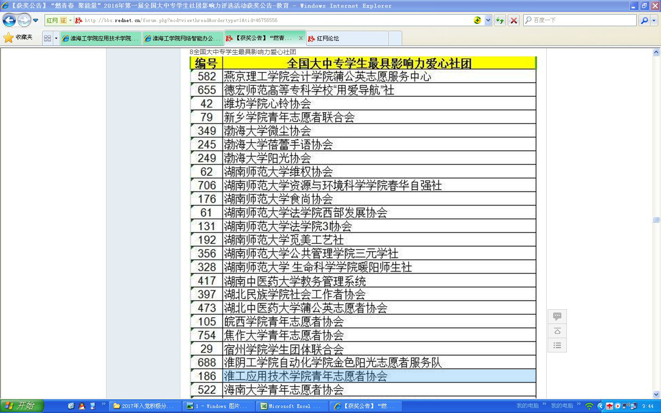
Task: Switch to the 红网论坛 tab
Action: [347, 39]
